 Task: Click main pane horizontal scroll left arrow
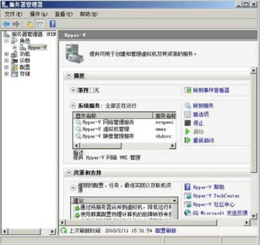click(63, 222)
